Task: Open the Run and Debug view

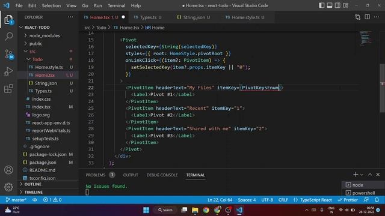Action: tap(8, 71)
